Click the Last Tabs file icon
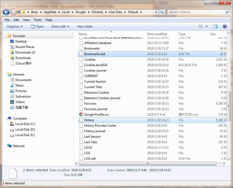This screenshot has width=233, height=188. click(x=81, y=142)
